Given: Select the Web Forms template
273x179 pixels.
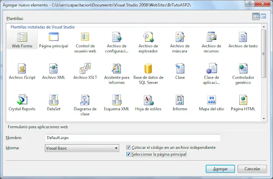Looking at the screenshot, I should point(22,40).
